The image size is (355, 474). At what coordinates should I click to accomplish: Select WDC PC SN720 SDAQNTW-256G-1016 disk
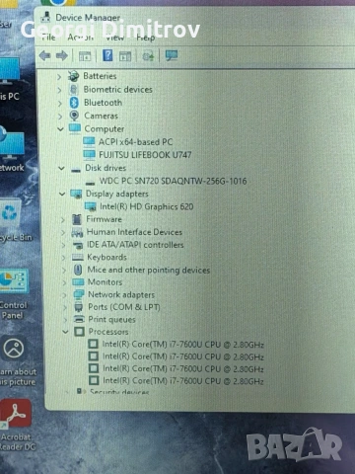coord(173,181)
